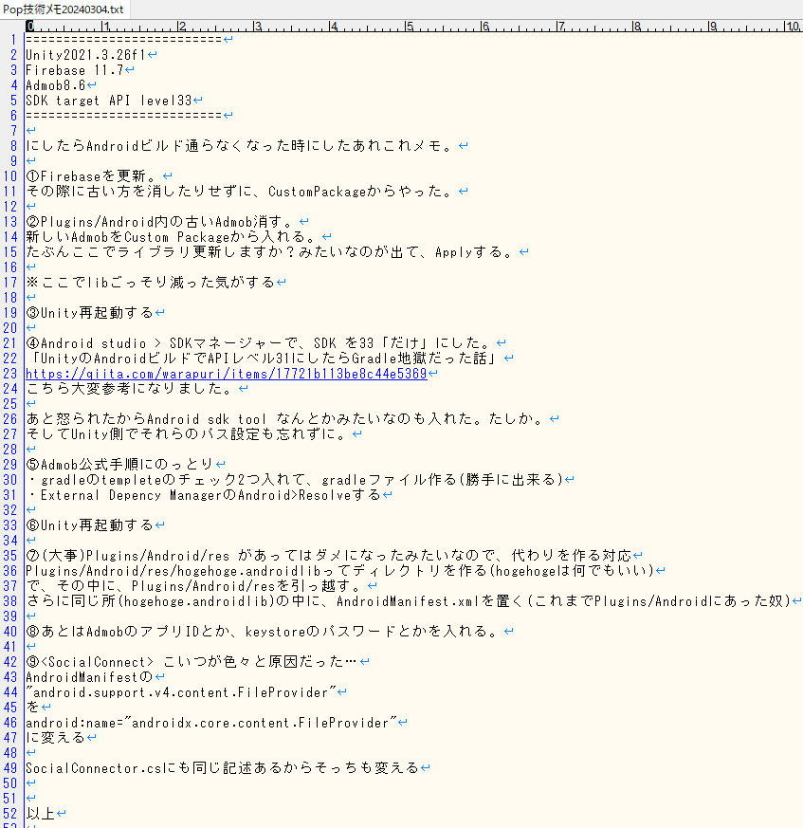This screenshot has width=803, height=828.
Task: Click line number 23 in the gutter
Action: click(10, 374)
